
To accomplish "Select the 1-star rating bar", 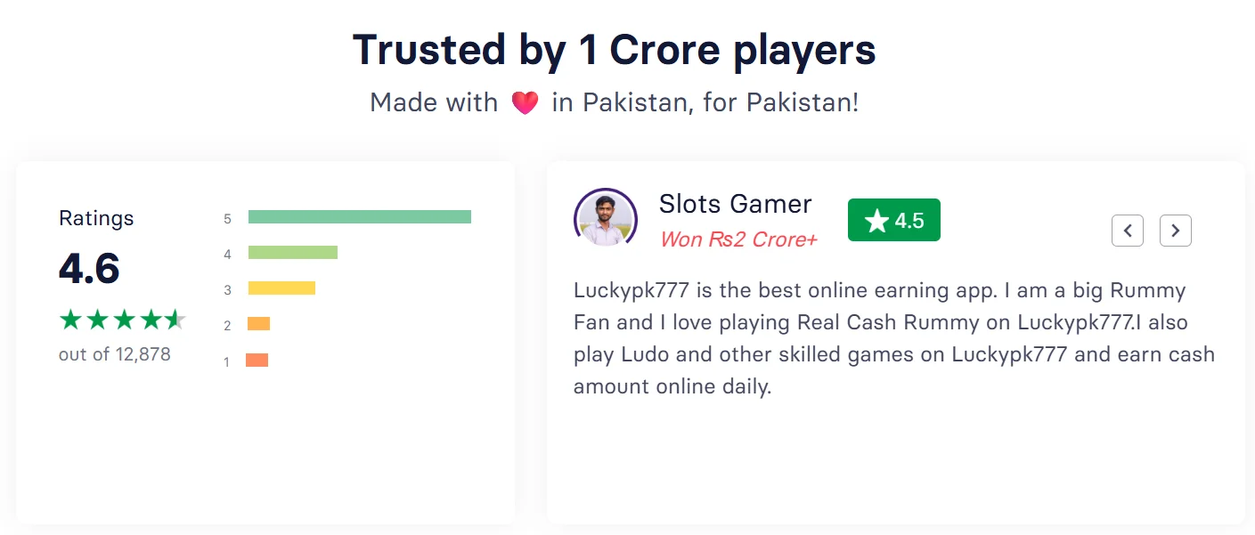I will coord(257,361).
